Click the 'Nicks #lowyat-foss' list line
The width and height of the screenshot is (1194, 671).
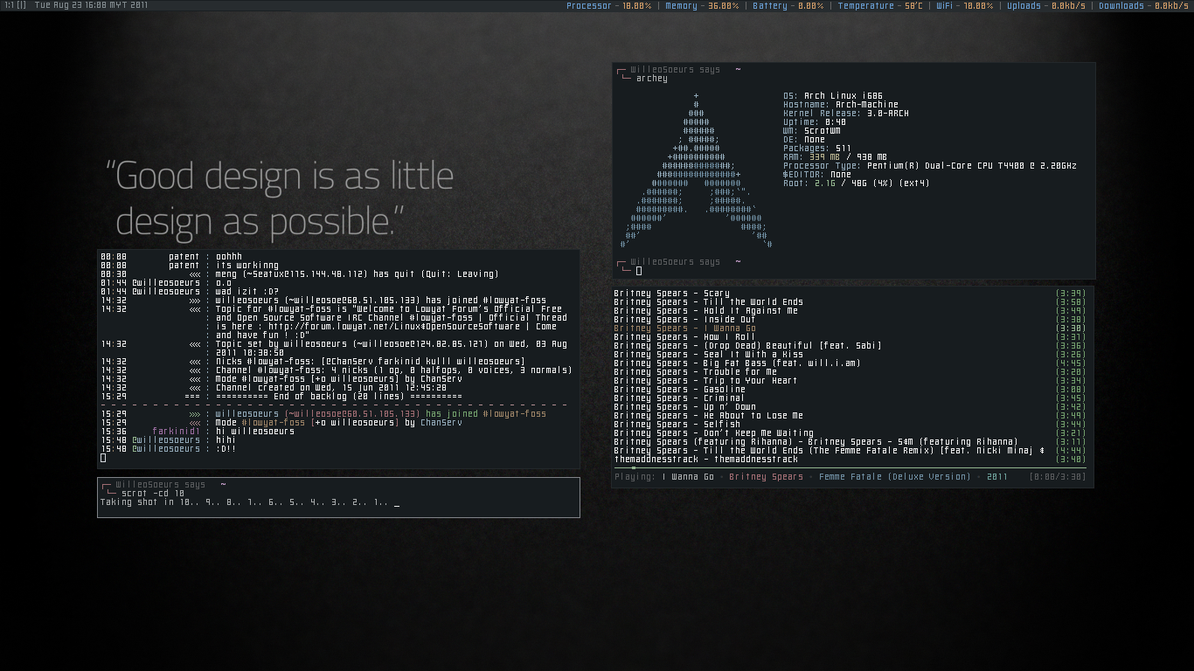pos(371,362)
